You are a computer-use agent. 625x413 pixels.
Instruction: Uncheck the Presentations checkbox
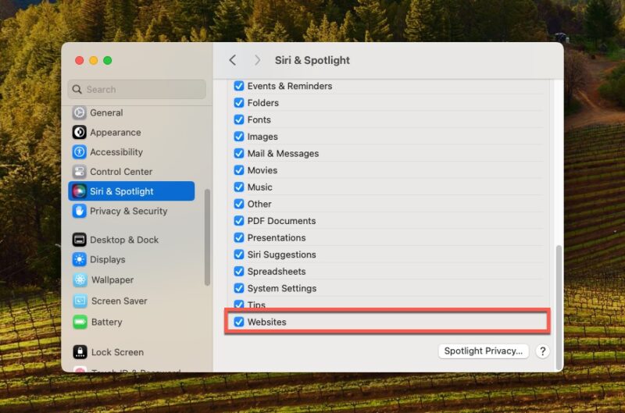point(239,238)
